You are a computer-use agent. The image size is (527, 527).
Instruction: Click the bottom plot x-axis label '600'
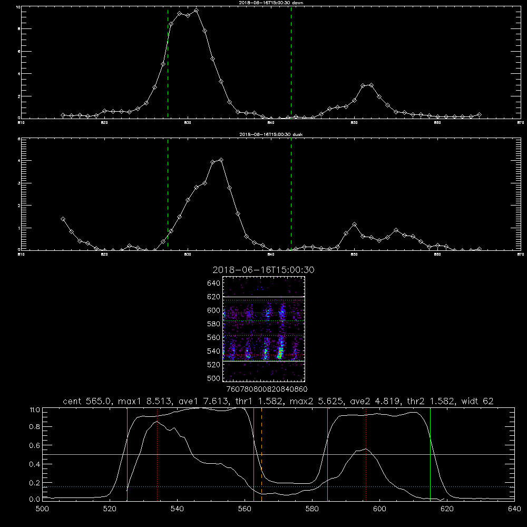point(380,509)
